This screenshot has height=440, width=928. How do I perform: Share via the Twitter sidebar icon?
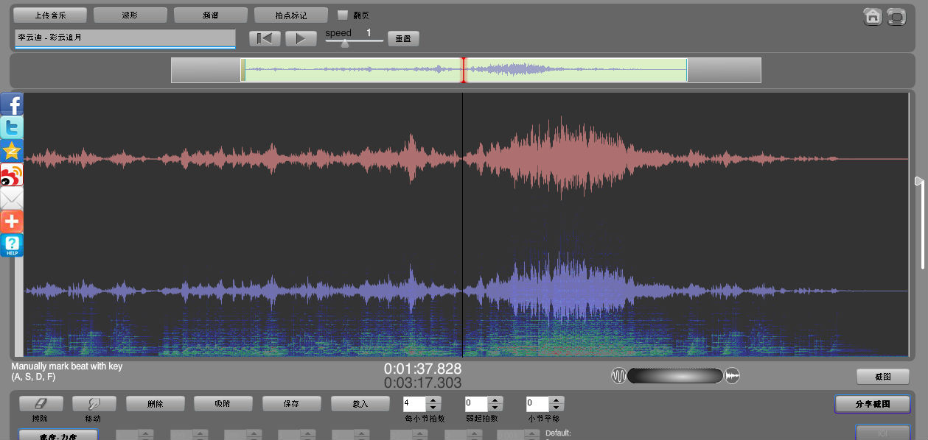pos(12,128)
